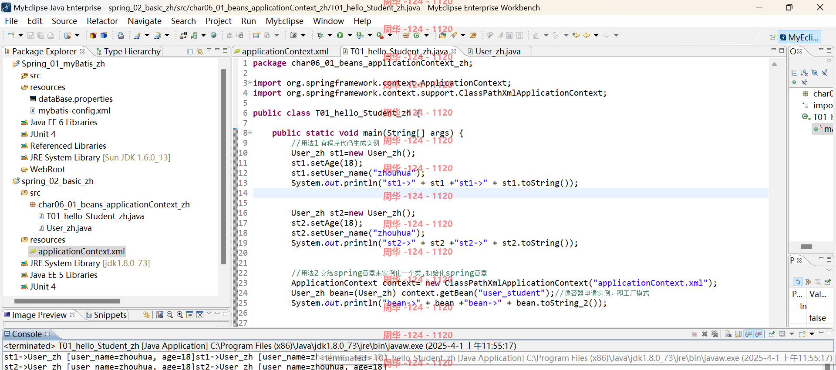Click the New file toolbar icon
Viewport: 836px width, 370px height.
11,35
